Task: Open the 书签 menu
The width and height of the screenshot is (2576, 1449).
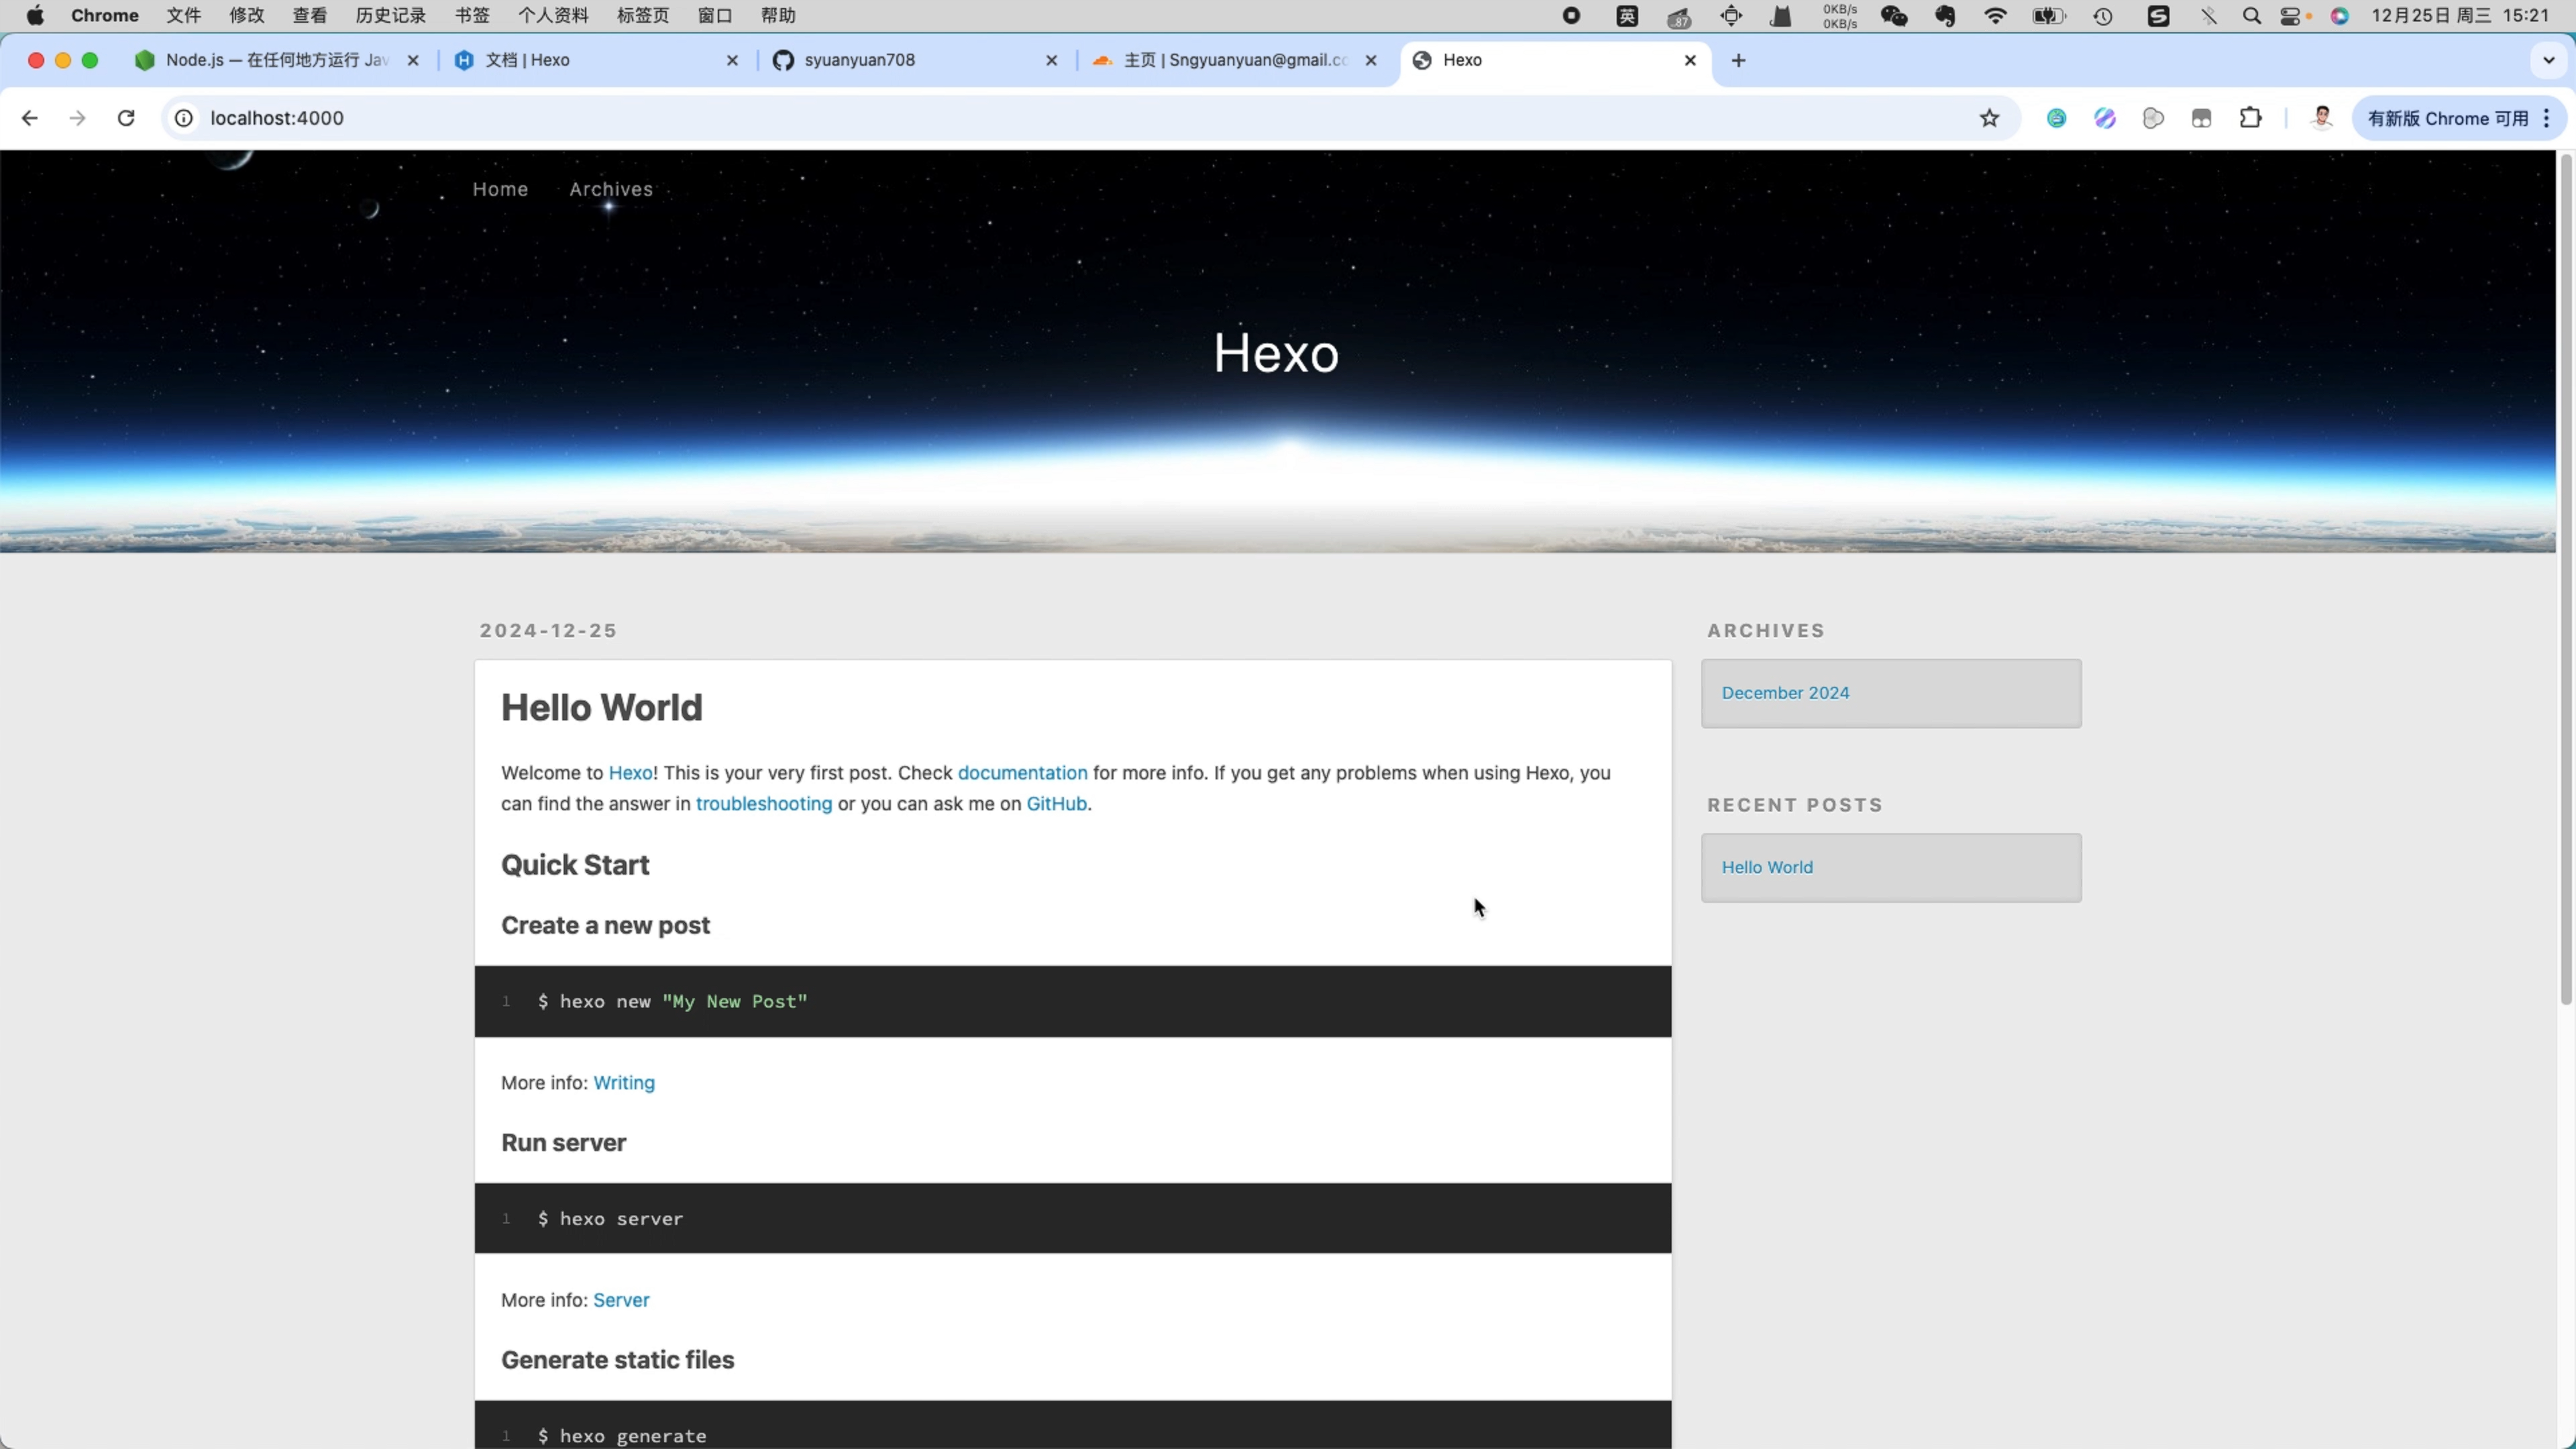Action: click(x=472, y=15)
